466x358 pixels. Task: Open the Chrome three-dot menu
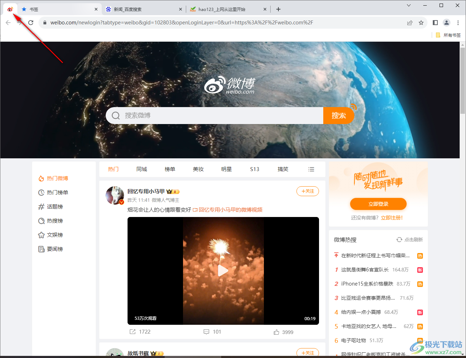(458, 23)
